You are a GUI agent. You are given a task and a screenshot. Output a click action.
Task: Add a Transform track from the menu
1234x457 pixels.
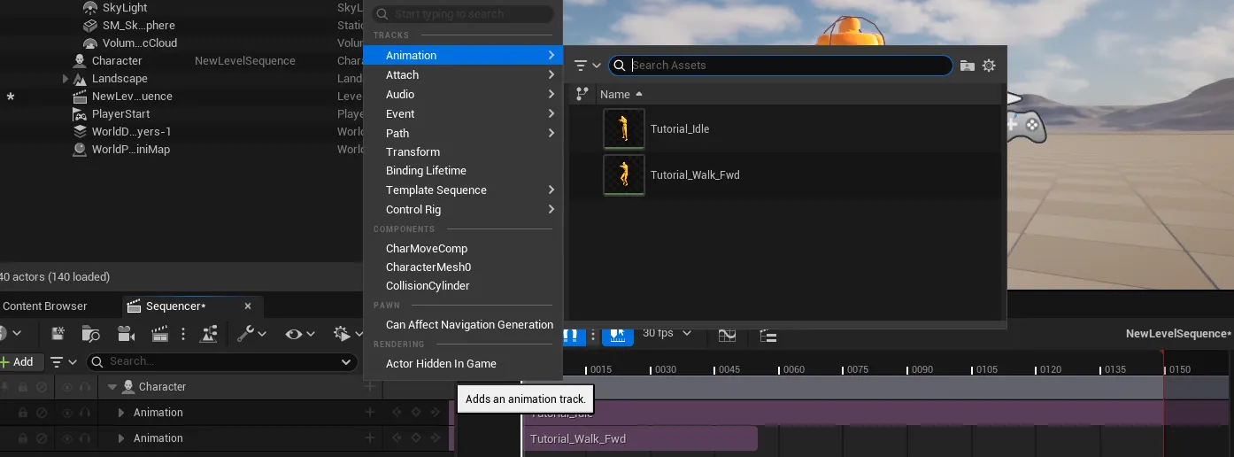[x=463, y=151]
